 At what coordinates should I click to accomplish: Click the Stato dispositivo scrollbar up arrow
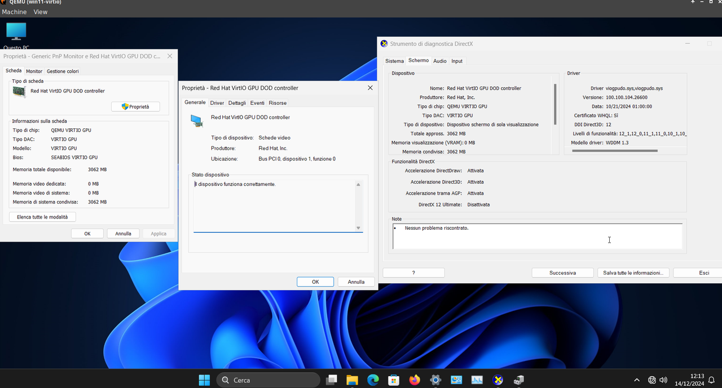[358, 185]
